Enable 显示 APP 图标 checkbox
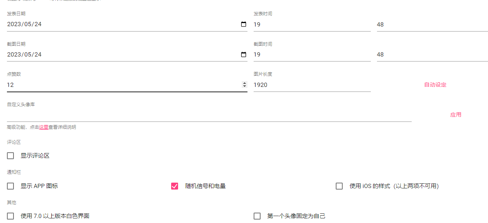 coord(10,186)
